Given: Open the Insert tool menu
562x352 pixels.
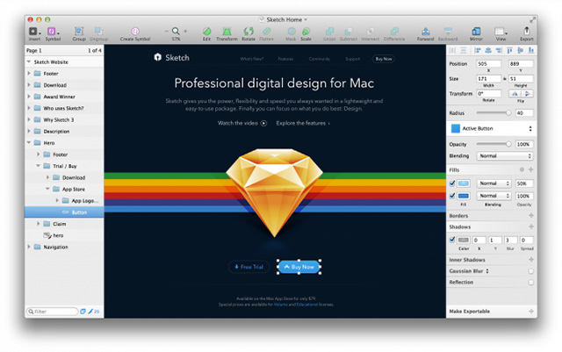Looking at the screenshot, I should (34, 32).
